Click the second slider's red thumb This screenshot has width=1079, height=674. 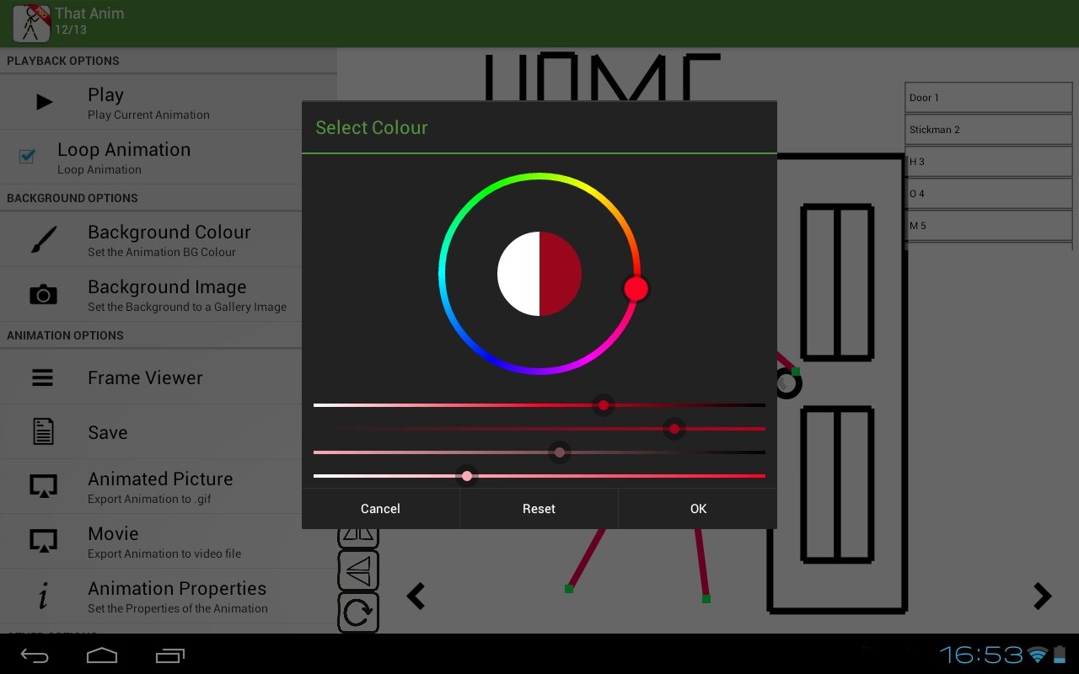[x=674, y=429]
